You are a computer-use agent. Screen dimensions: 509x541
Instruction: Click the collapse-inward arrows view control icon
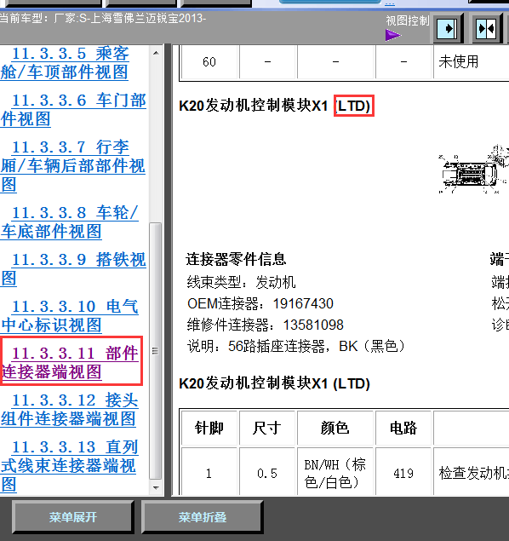click(x=486, y=28)
